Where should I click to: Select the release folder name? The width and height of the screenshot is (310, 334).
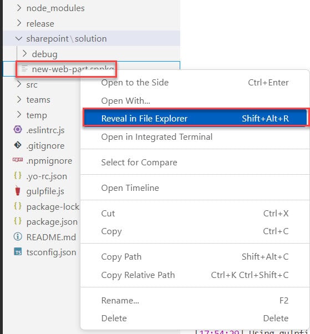pyautogui.click(x=40, y=23)
